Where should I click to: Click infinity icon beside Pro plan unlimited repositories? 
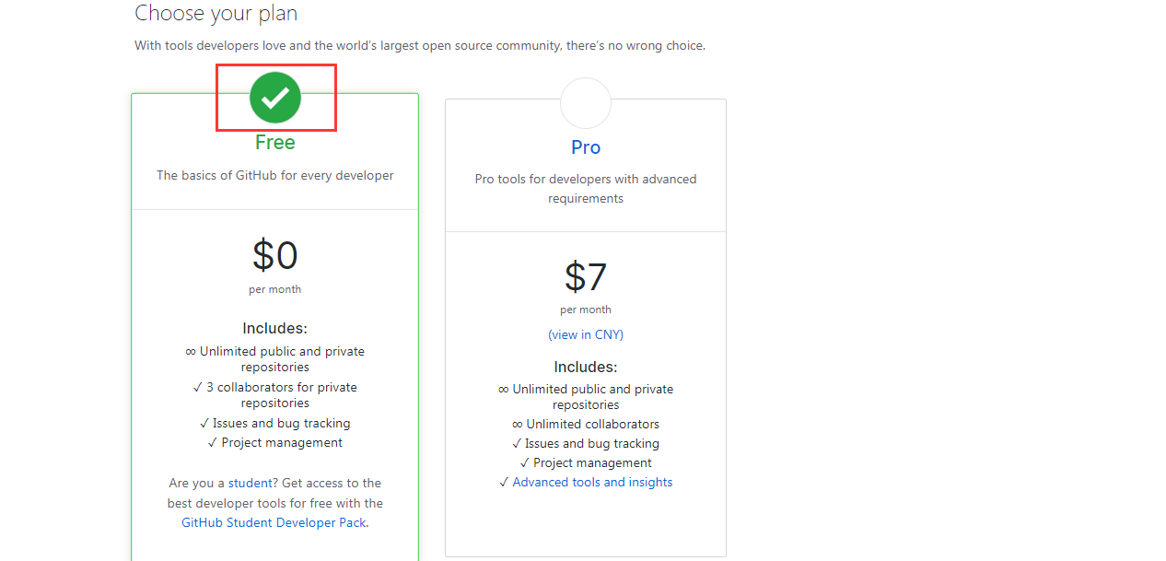tap(504, 390)
